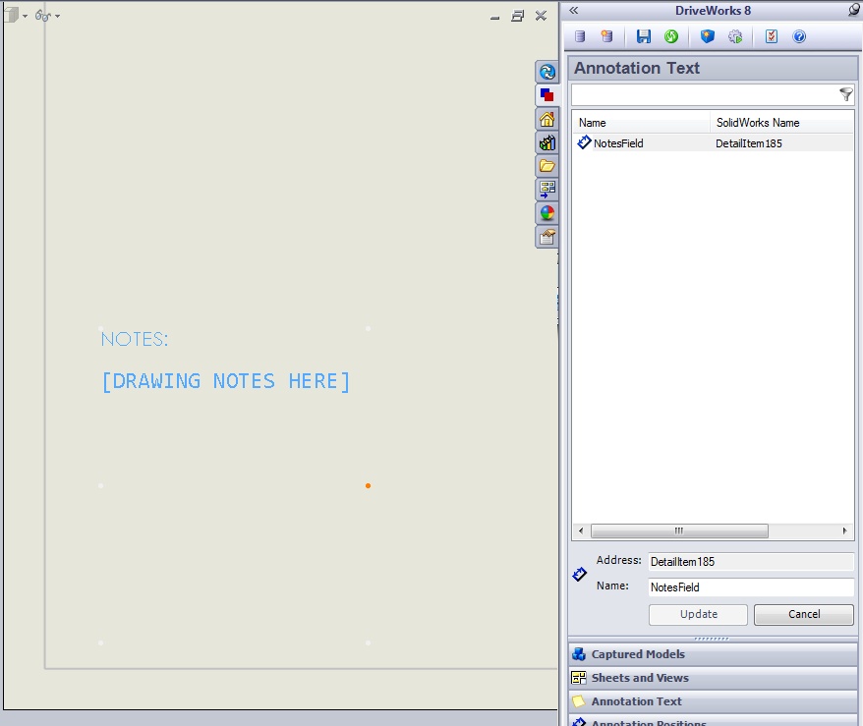This screenshot has height=726, width=863.
Task: Refresh using the green circular arrows
Action: [671, 37]
